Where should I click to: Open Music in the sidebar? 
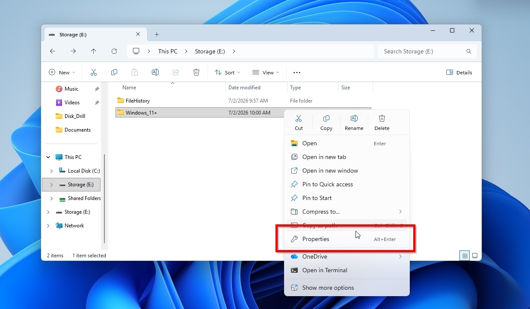71,89
